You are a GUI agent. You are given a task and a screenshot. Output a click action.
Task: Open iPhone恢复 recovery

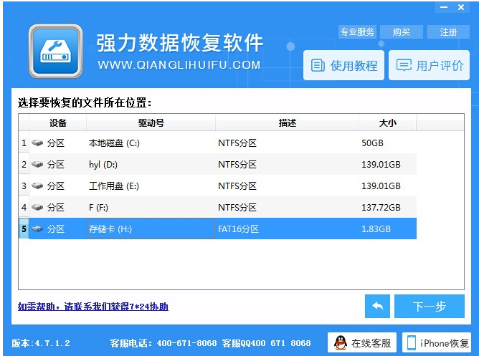coord(437,343)
